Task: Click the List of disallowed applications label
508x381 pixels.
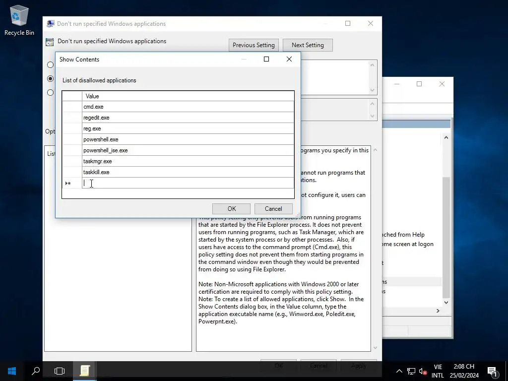Action: pos(99,80)
